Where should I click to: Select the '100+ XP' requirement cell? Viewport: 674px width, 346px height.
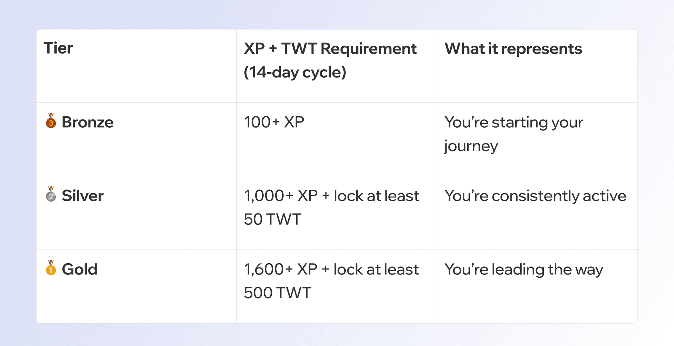click(274, 122)
